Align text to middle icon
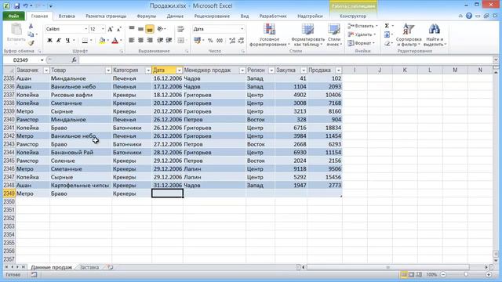The width and height of the screenshot is (502, 282). tap(140, 29)
